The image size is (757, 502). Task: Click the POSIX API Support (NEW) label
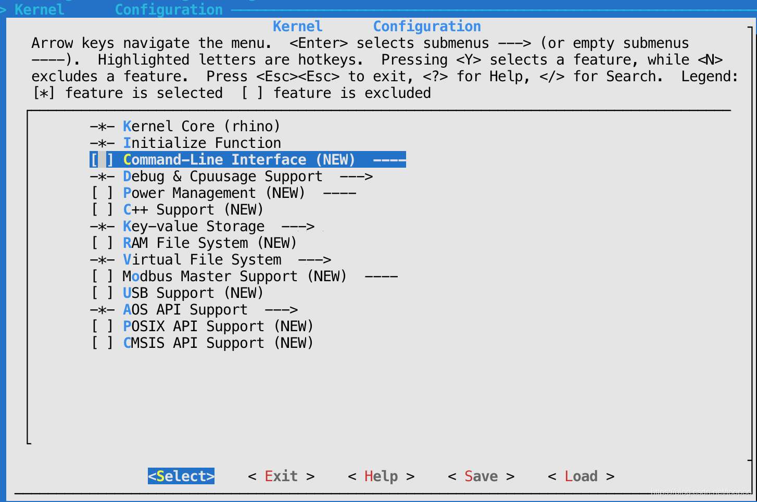pyautogui.click(x=218, y=327)
